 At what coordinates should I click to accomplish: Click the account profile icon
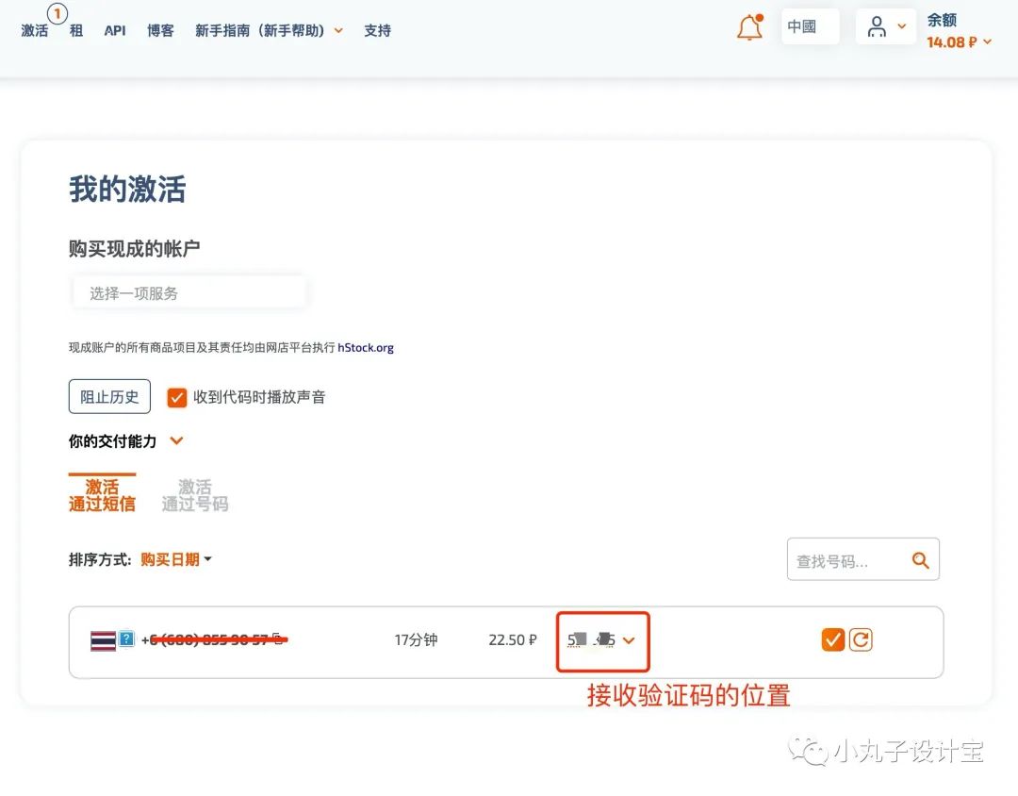[877, 26]
